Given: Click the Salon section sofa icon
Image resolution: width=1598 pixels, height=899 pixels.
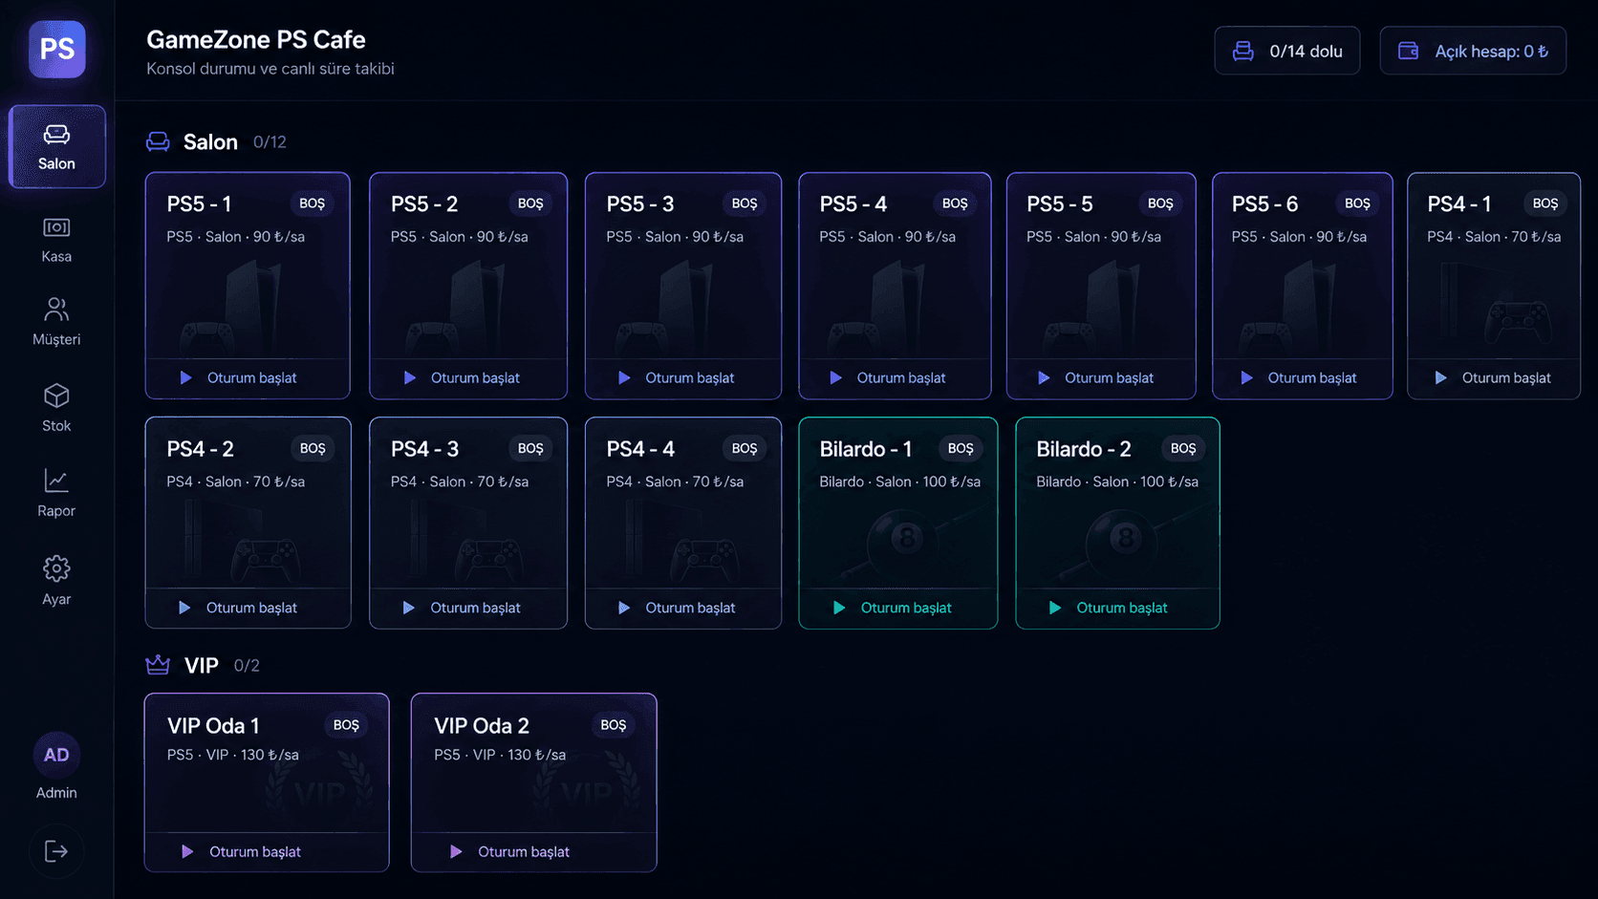Looking at the screenshot, I should pyautogui.click(x=158, y=142).
